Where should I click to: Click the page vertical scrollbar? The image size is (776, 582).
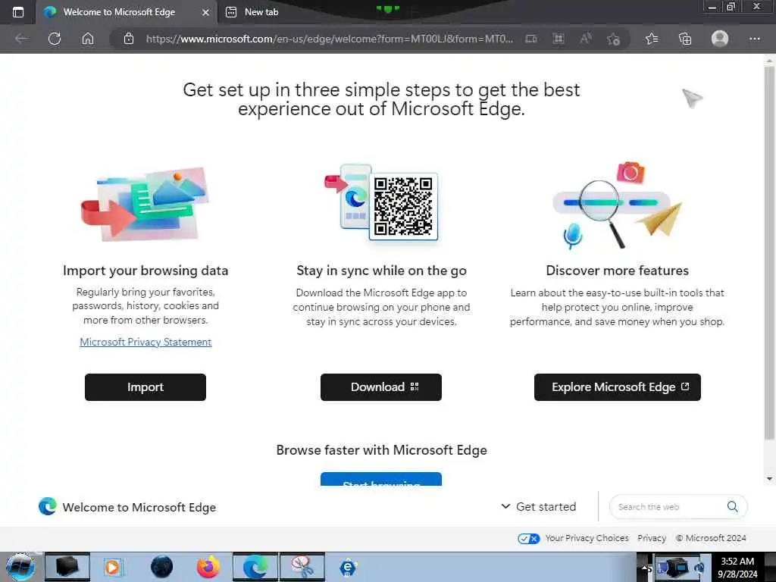(769, 252)
